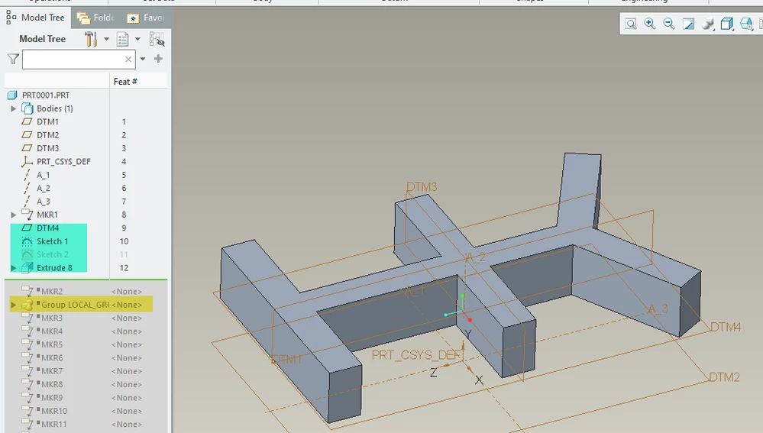Screen dimensions: 763x433
Task: Select MKR4 in the model tree
Action: click(52, 331)
